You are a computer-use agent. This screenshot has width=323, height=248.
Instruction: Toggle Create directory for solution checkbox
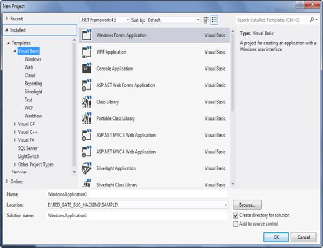pyautogui.click(x=236, y=215)
